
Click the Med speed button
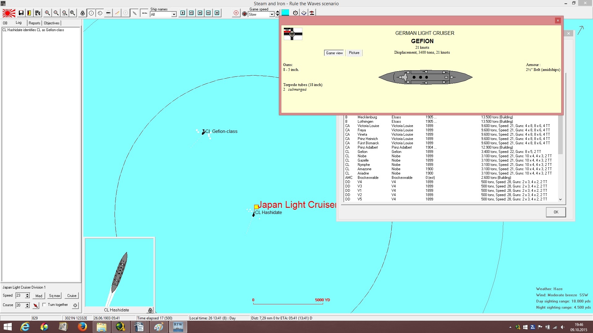pos(39,296)
